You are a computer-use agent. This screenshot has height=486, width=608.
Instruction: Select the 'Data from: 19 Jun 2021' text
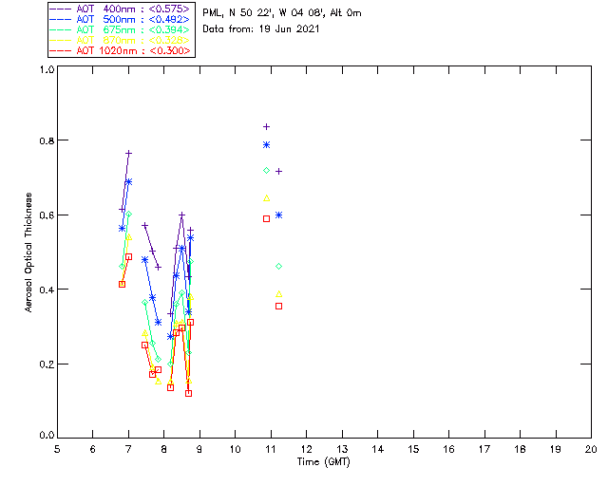261,28
